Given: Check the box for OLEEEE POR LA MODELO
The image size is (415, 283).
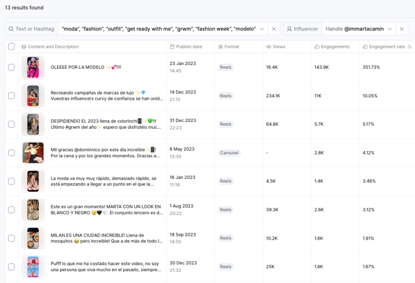Looking at the screenshot, I should [11, 67].
